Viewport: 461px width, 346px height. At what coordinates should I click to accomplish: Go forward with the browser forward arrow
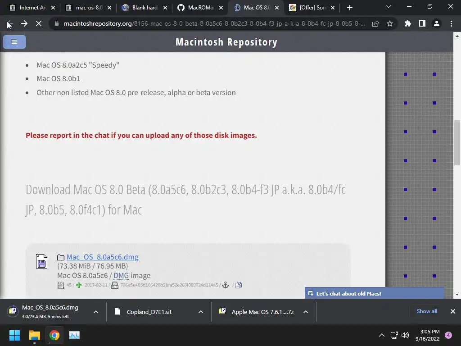[24, 23]
